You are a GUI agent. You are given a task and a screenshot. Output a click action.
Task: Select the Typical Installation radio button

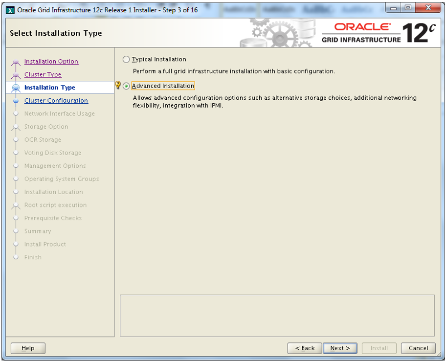point(126,60)
